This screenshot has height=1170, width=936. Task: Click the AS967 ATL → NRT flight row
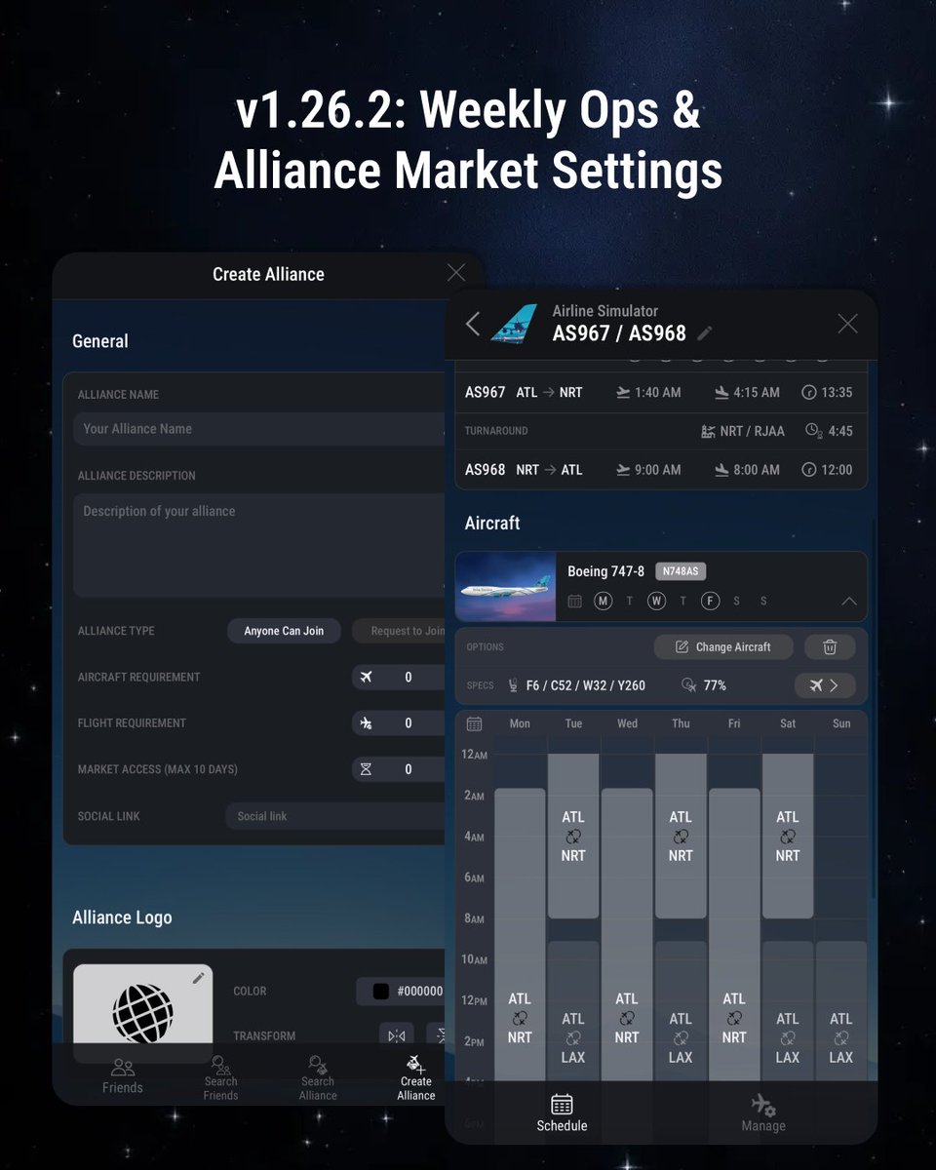coord(661,392)
